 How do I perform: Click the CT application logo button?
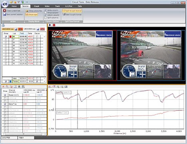pyautogui.click(x=5, y=4)
